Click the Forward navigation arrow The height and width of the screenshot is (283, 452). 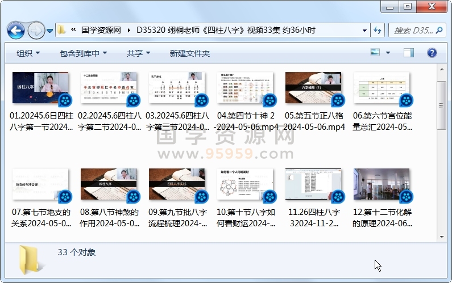36,30
